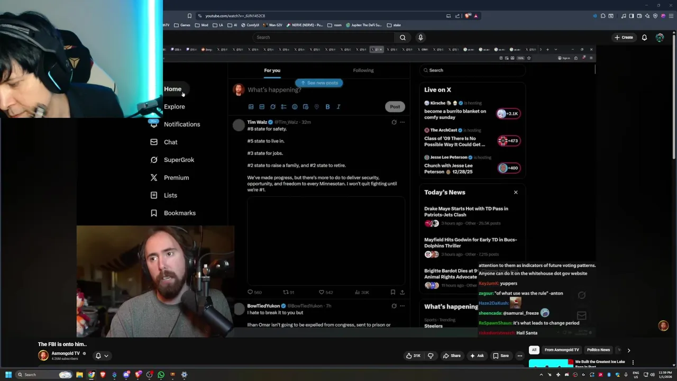Open the room bookmarks folder
The width and height of the screenshot is (677, 381).
click(334, 25)
